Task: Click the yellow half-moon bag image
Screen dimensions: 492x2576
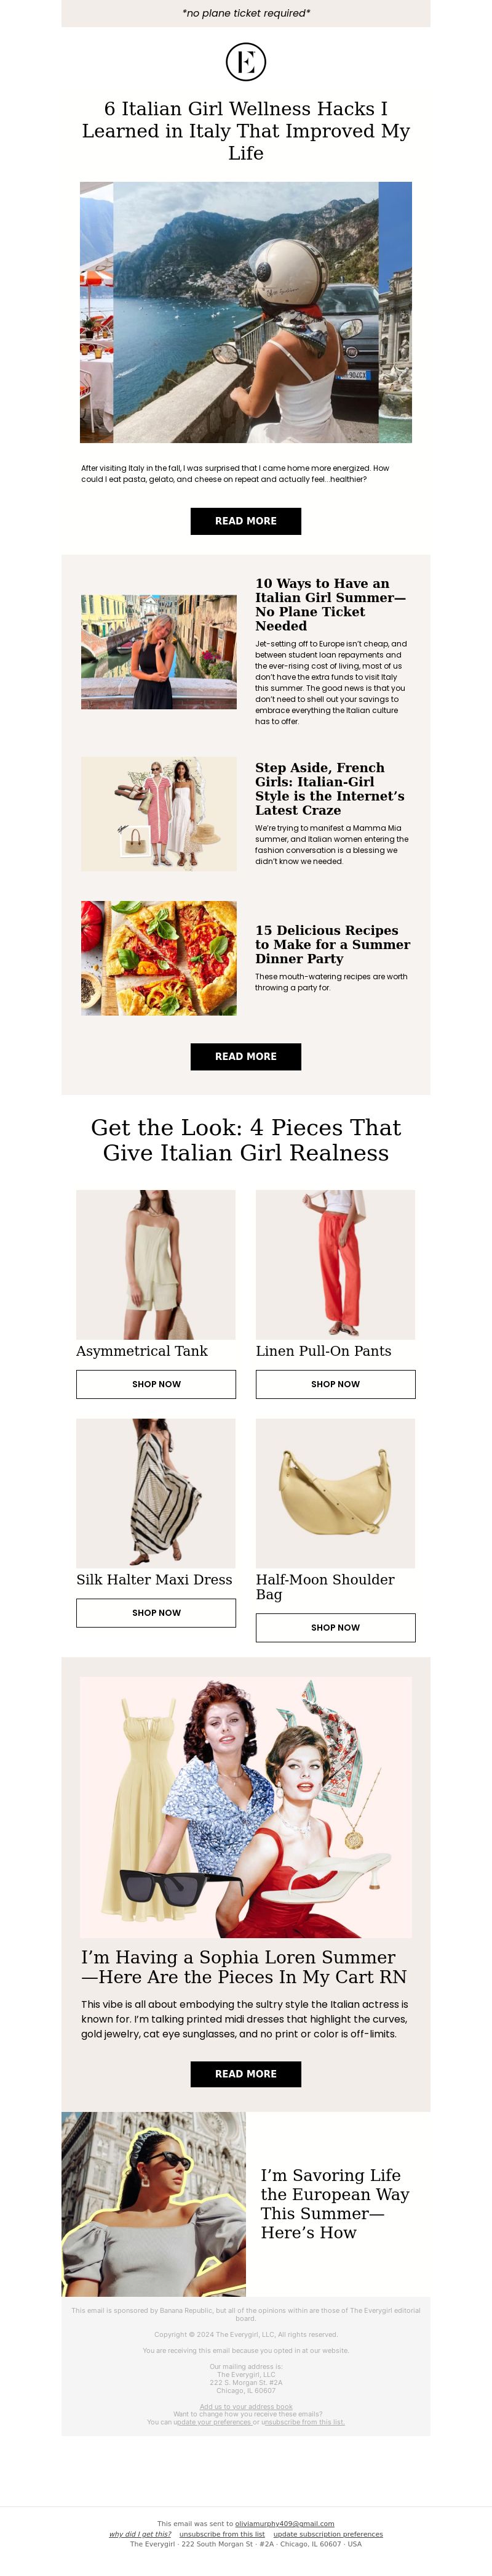Action: (335, 1493)
